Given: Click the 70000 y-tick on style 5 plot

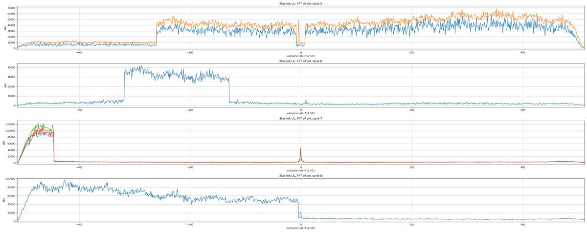Looking at the screenshot, I should pyautogui.click(x=11, y=8).
